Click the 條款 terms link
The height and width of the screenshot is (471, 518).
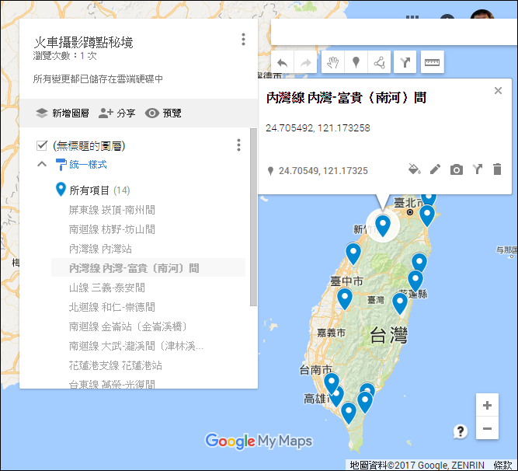[503, 465]
